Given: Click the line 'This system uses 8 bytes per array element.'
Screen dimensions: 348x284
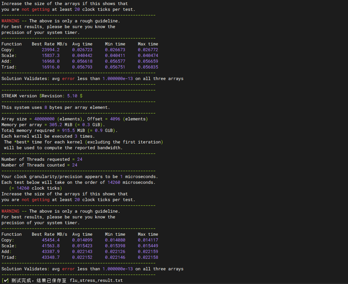Looking at the screenshot, I should 56,107.
